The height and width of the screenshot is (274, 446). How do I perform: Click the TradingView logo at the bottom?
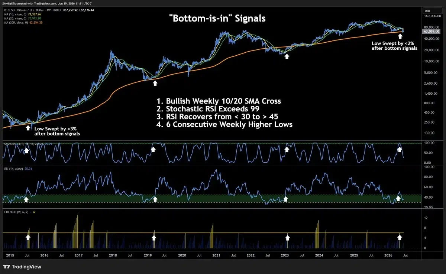coord(22,267)
